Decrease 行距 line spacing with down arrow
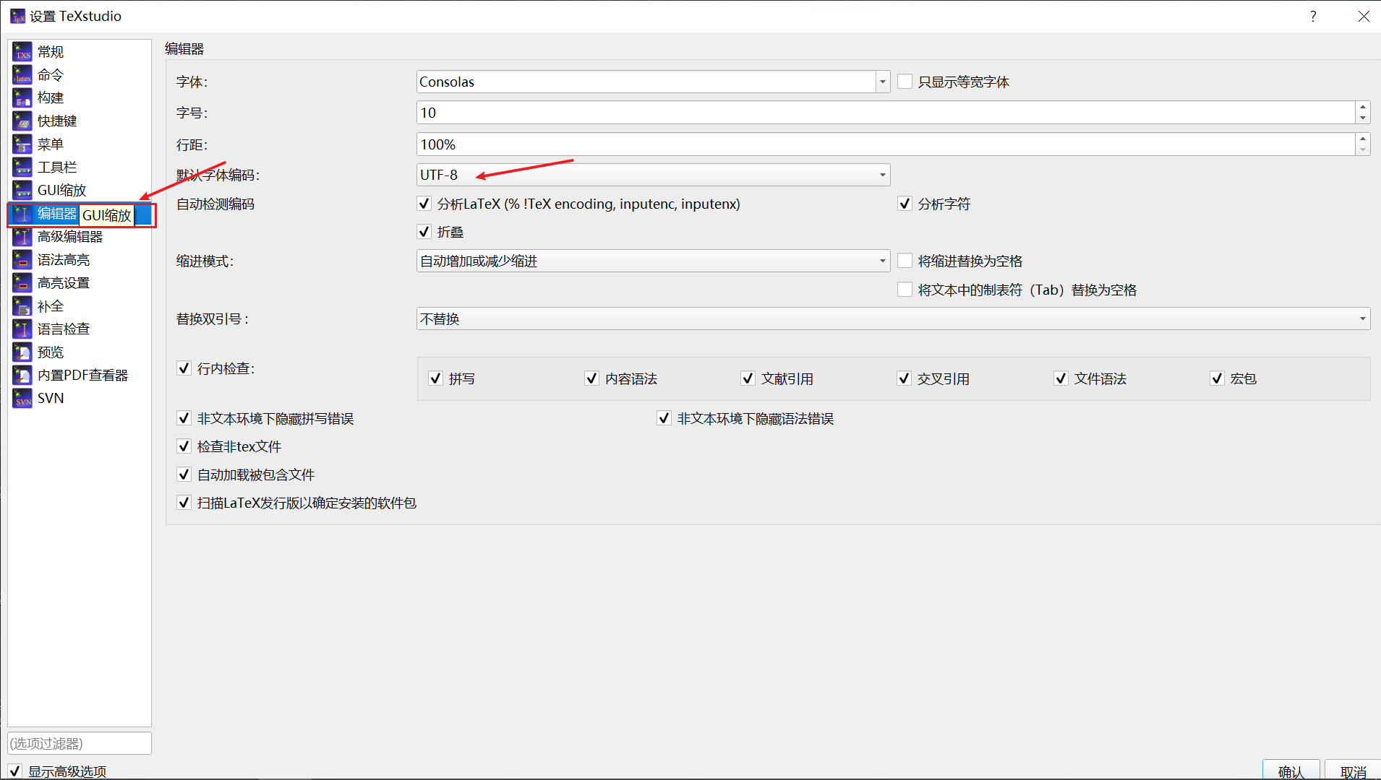The width and height of the screenshot is (1381, 780). pyautogui.click(x=1363, y=149)
